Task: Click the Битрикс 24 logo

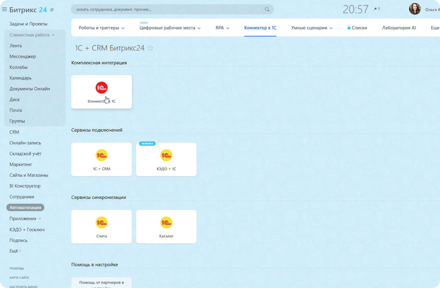Action: pyautogui.click(x=28, y=10)
